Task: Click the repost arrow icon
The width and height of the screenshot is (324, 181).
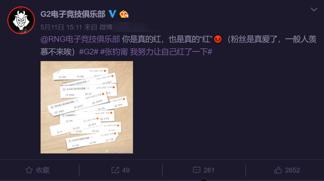Action: click(115, 170)
